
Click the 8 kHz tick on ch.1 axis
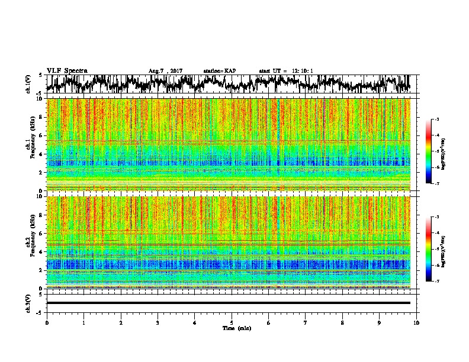pyautogui.click(x=41, y=117)
